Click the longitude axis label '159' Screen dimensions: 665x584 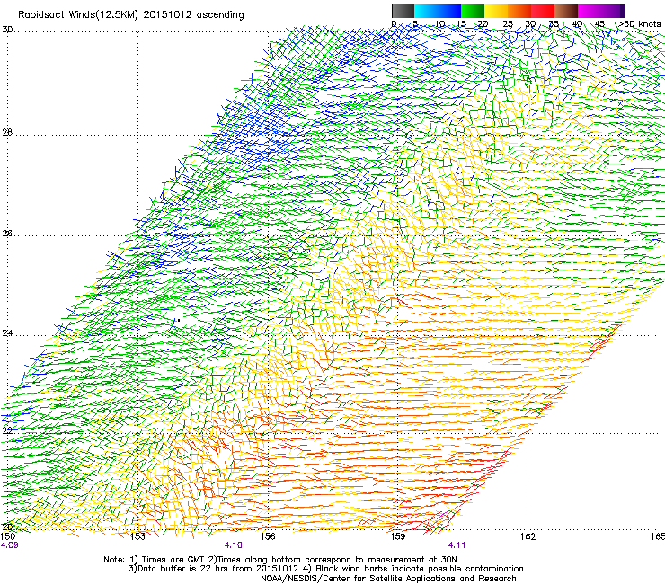click(x=398, y=536)
